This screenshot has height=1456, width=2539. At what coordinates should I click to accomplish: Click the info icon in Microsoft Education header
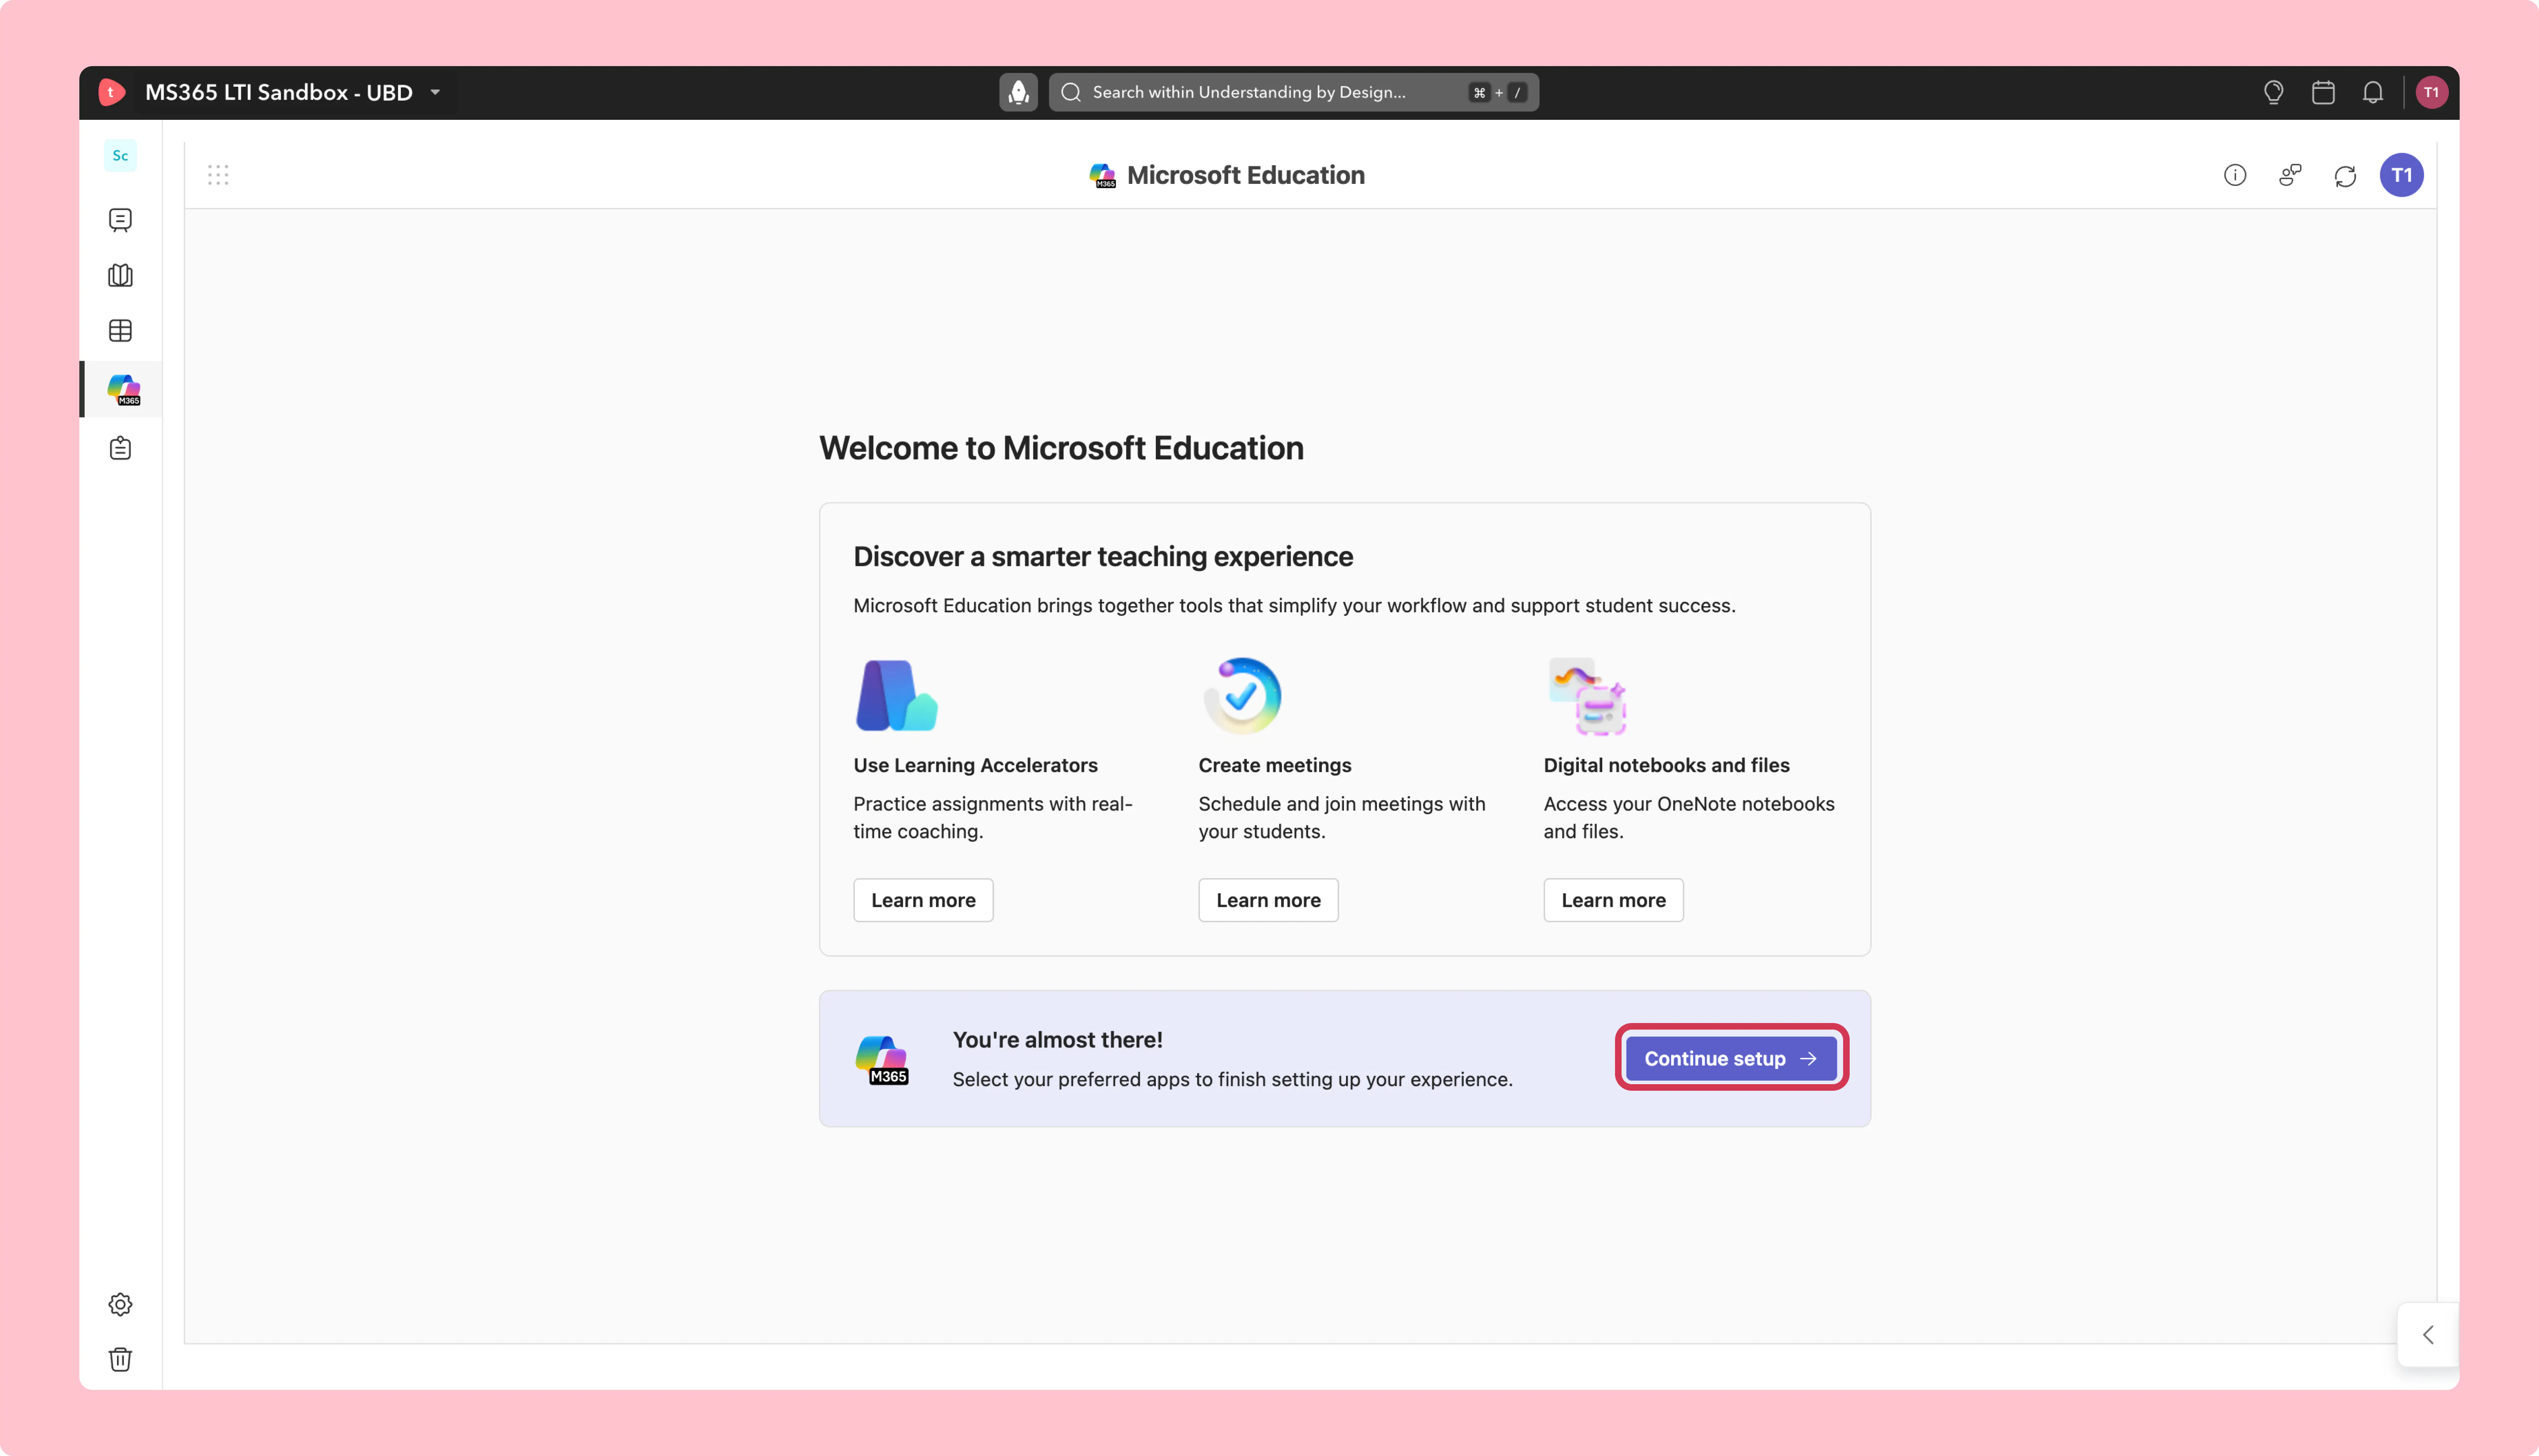2235,175
